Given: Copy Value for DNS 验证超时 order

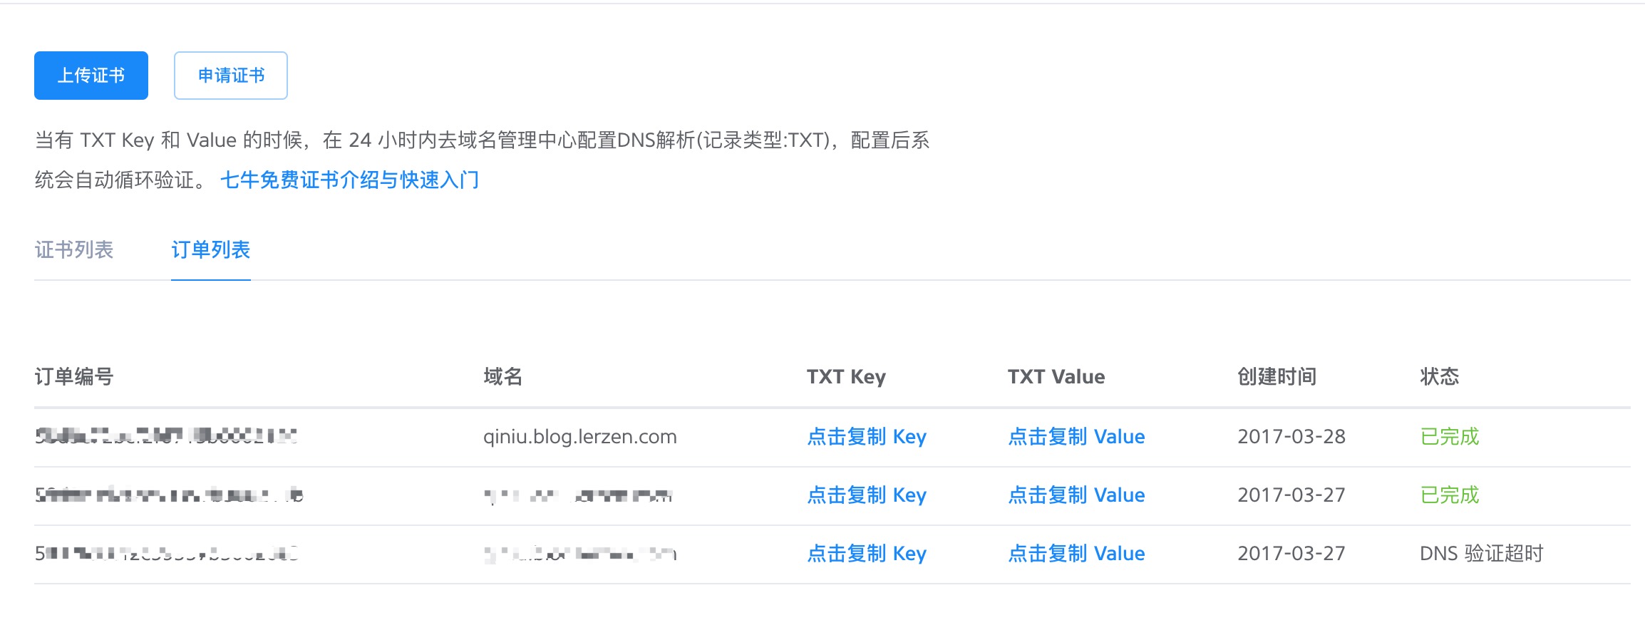Looking at the screenshot, I should pyautogui.click(x=1076, y=553).
